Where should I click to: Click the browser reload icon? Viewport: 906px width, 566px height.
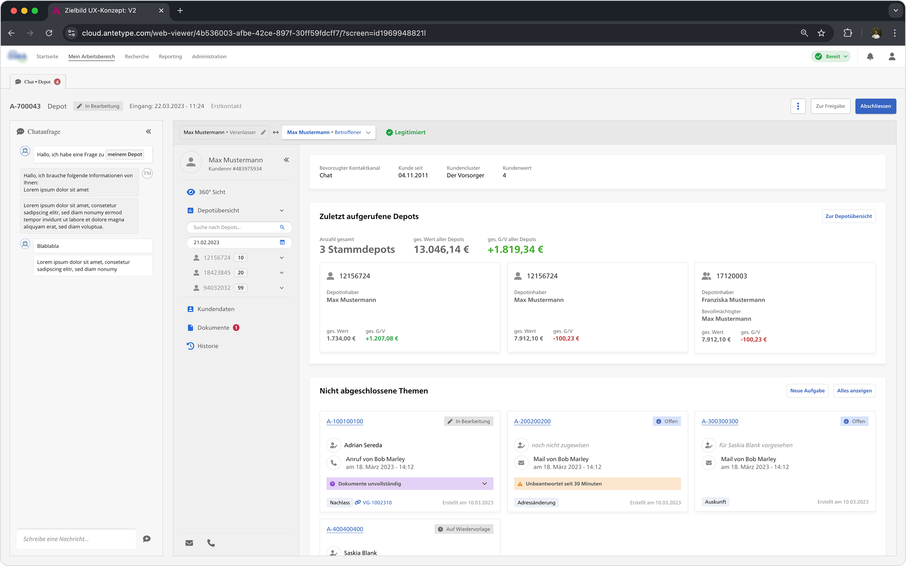49,33
